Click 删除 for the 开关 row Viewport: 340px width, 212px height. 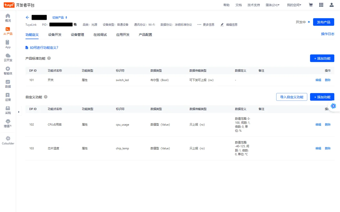click(328, 80)
